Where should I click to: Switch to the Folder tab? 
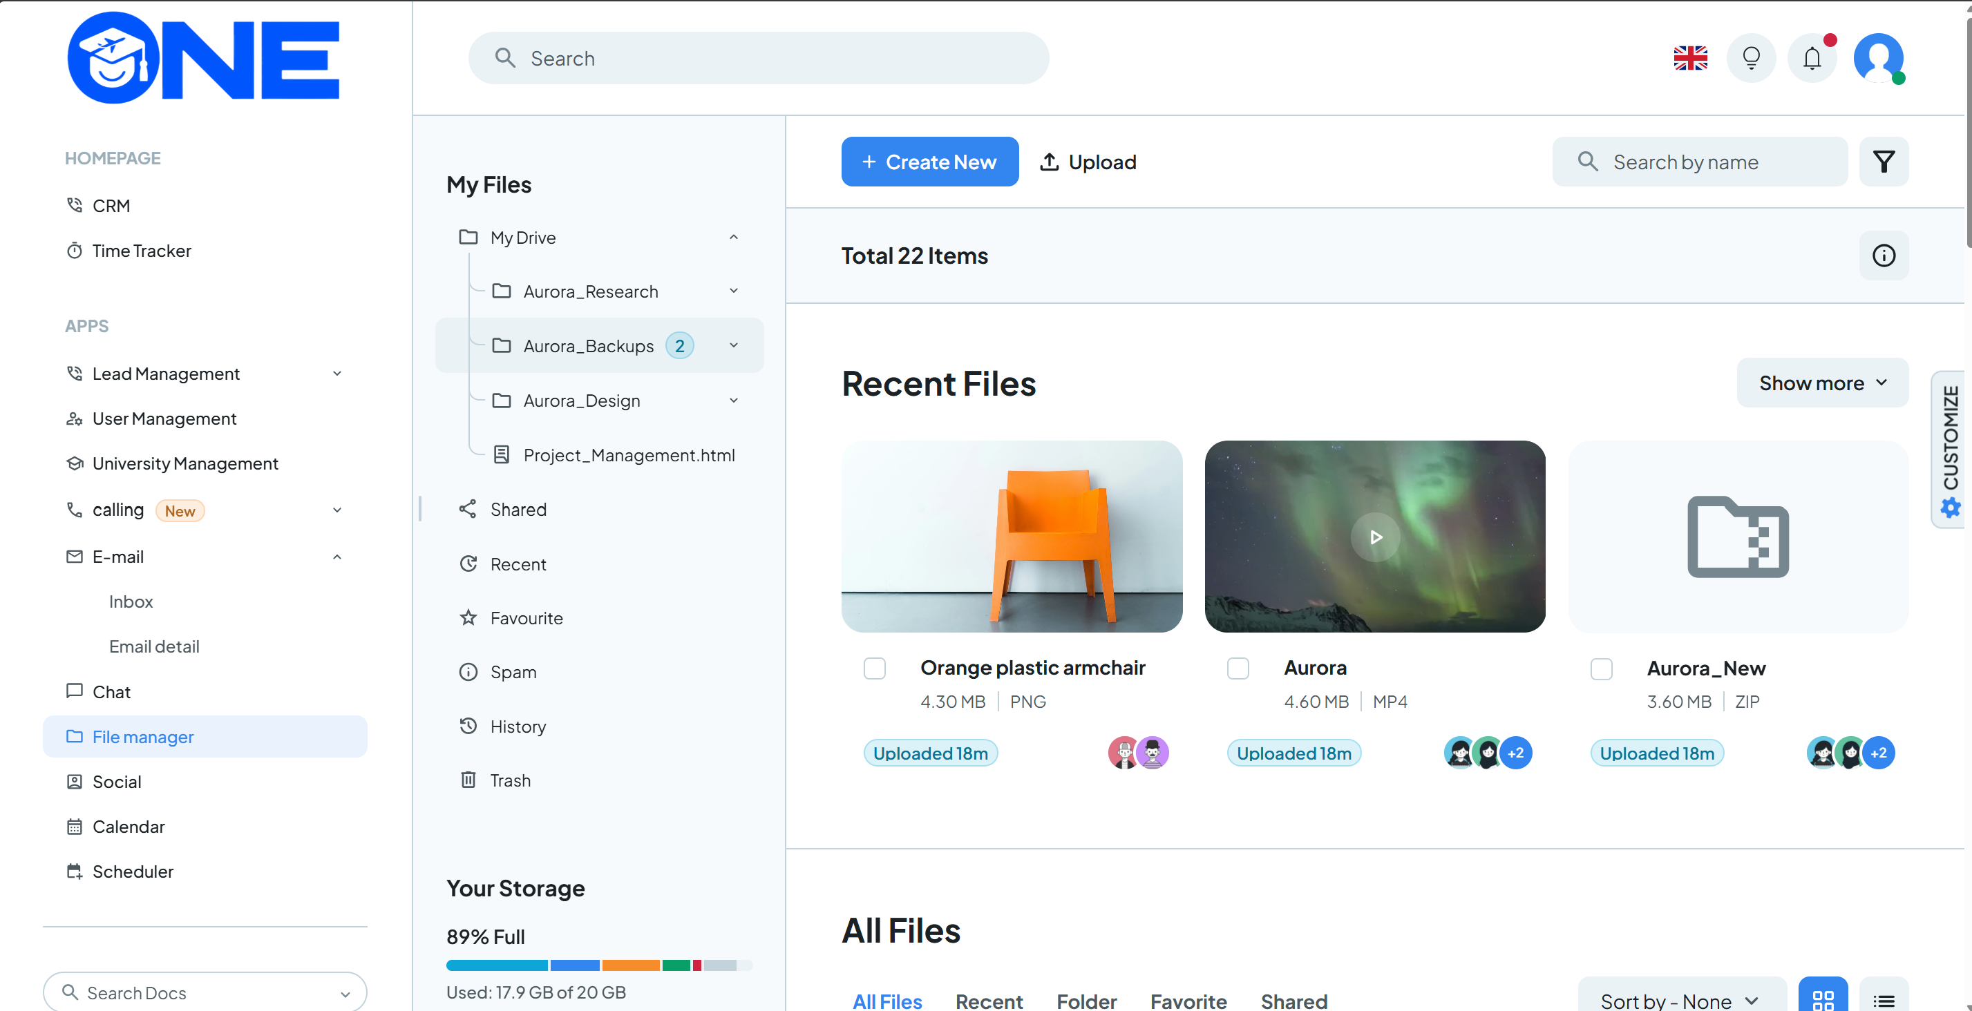click(x=1086, y=1000)
